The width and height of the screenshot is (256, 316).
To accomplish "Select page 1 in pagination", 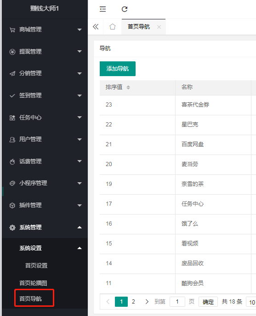I will click(x=121, y=302).
